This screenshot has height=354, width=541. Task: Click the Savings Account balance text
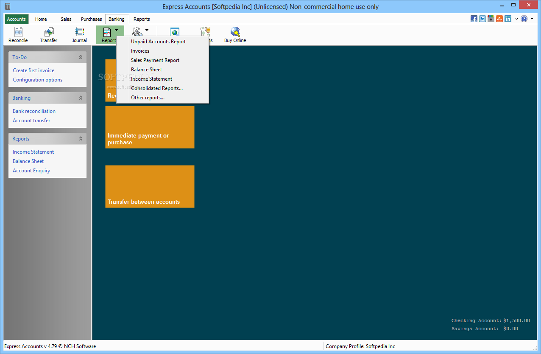coord(485,329)
